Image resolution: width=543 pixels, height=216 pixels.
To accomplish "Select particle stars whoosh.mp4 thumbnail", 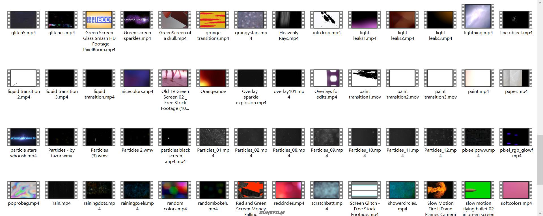I will point(23,137).
